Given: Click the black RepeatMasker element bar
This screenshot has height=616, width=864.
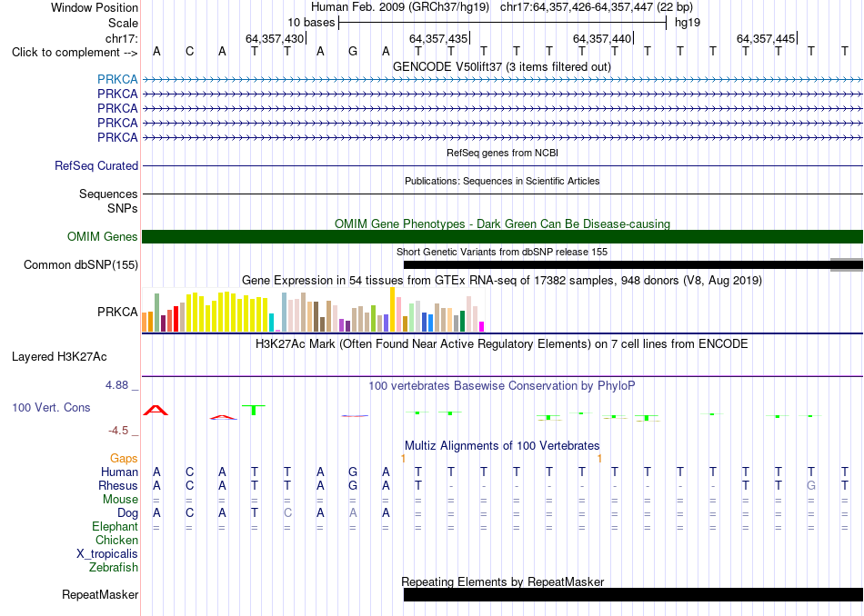Looking at the screenshot, I should (x=633, y=594).
